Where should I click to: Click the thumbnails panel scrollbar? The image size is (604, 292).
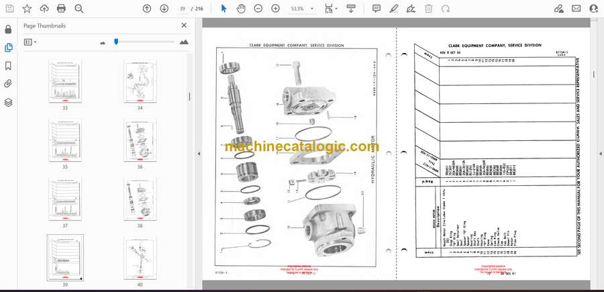[x=189, y=97]
